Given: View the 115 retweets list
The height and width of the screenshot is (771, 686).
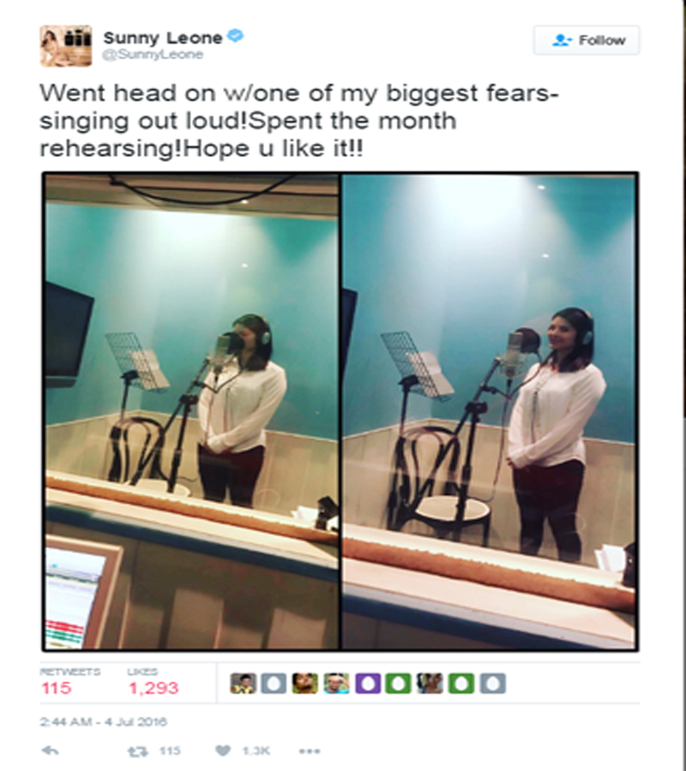Looking at the screenshot, I should point(69,683).
